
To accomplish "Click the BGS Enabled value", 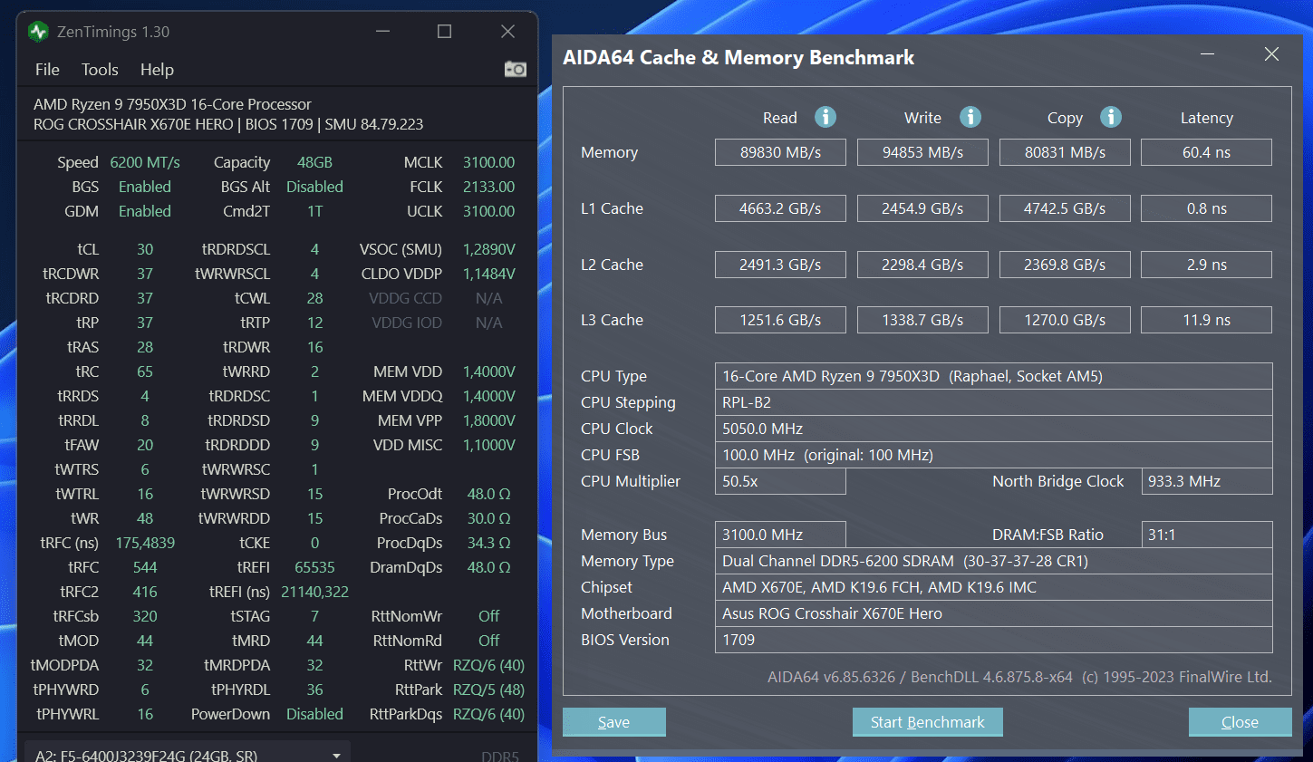I will (145, 187).
